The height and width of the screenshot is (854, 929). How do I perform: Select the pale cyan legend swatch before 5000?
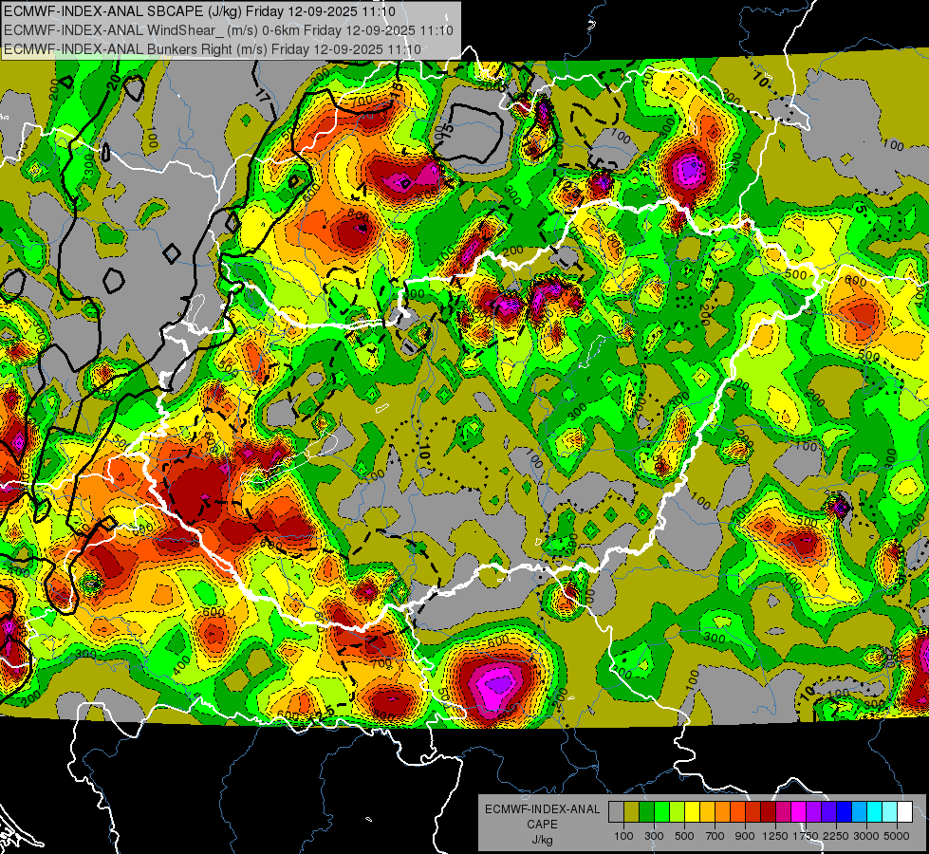pyautogui.click(x=890, y=812)
